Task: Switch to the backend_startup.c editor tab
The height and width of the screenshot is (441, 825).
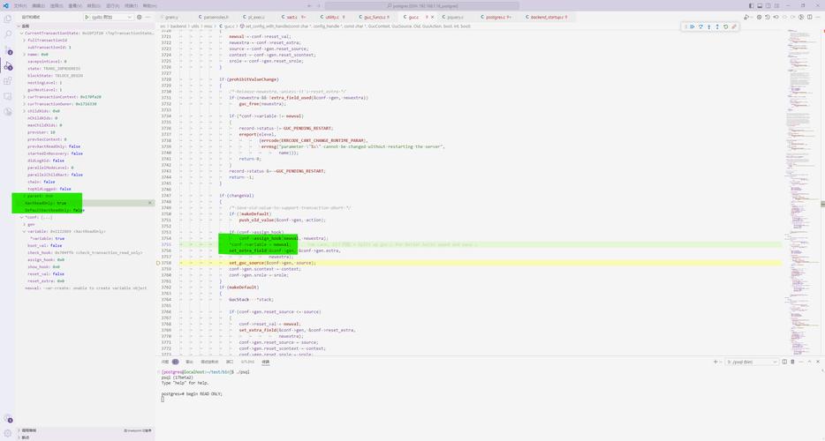Action: (549, 17)
